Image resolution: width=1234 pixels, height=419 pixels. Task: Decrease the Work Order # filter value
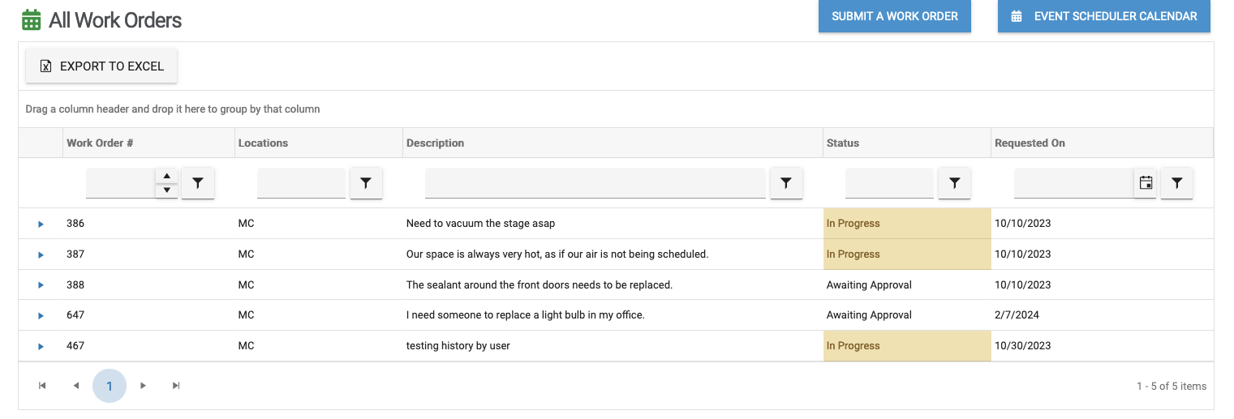pyautogui.click(x=166, y=190)
